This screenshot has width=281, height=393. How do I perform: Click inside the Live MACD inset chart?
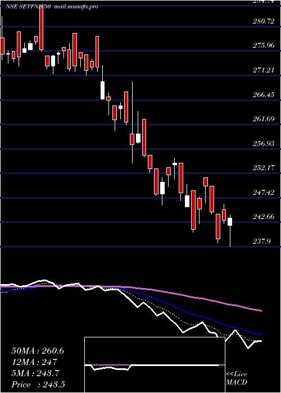click(155, 365)
